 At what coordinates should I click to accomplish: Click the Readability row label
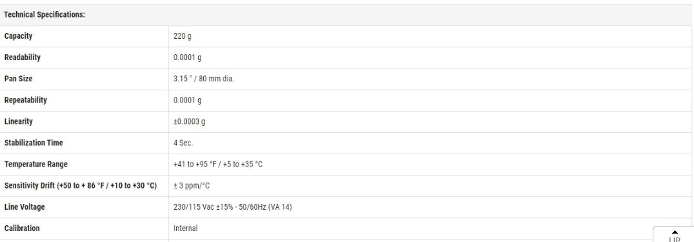[22, 57]
